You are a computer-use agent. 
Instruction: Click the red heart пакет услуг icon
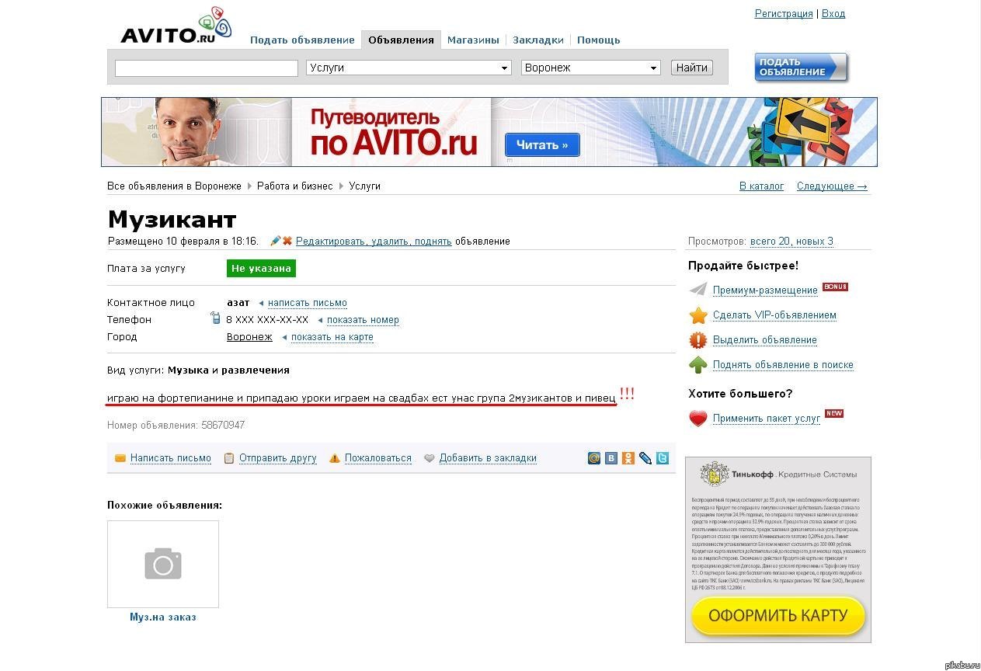[x=698, y=419]
